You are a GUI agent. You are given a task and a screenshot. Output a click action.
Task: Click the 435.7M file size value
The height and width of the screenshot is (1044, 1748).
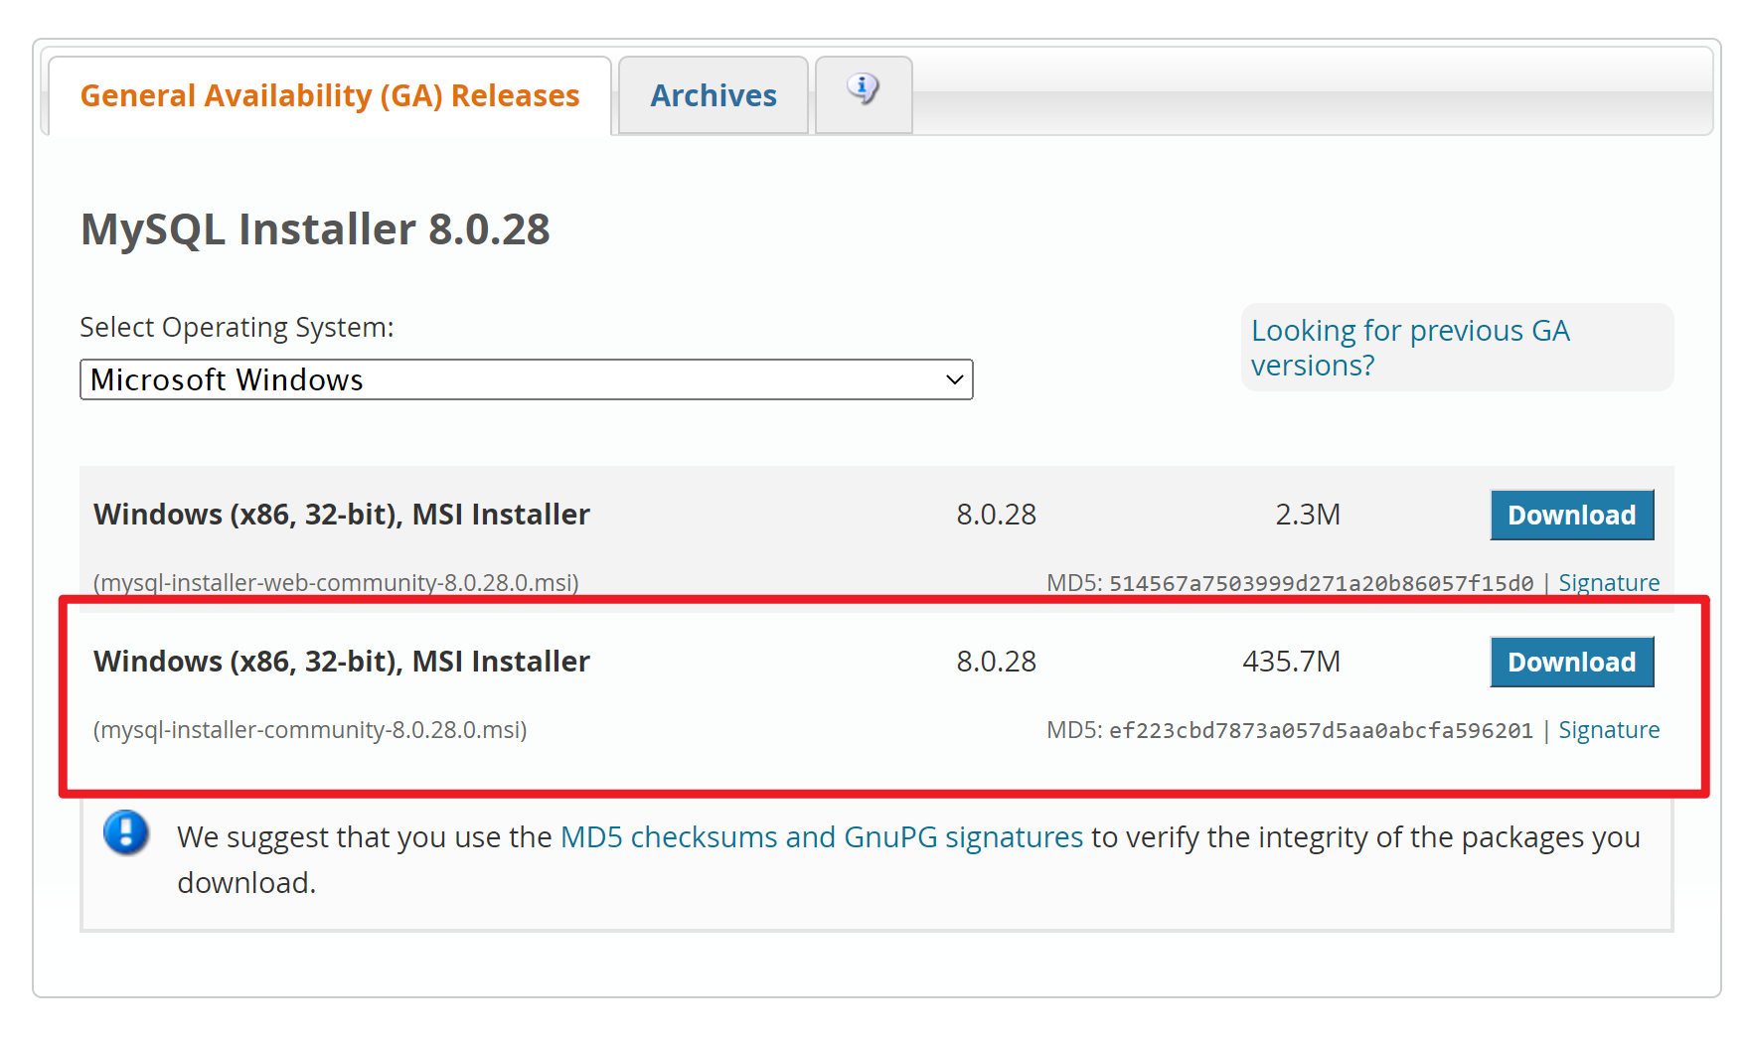(1291, 662)
